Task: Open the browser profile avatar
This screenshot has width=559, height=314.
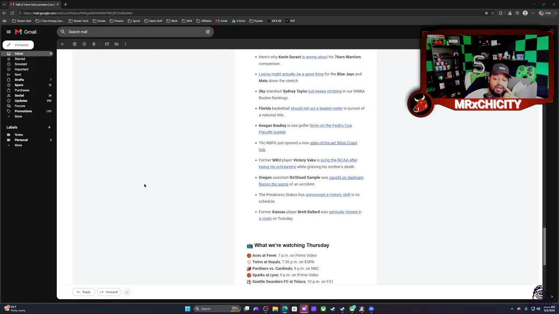Action: click(x=525, y=13)
